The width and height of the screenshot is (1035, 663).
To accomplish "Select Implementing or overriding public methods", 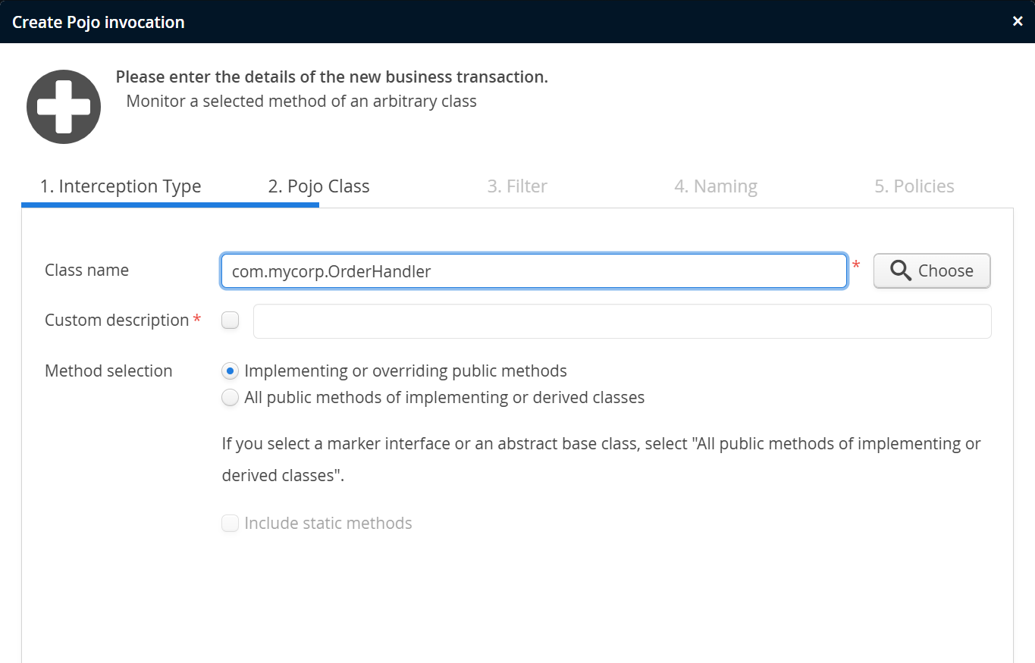I will coord(230,371).
